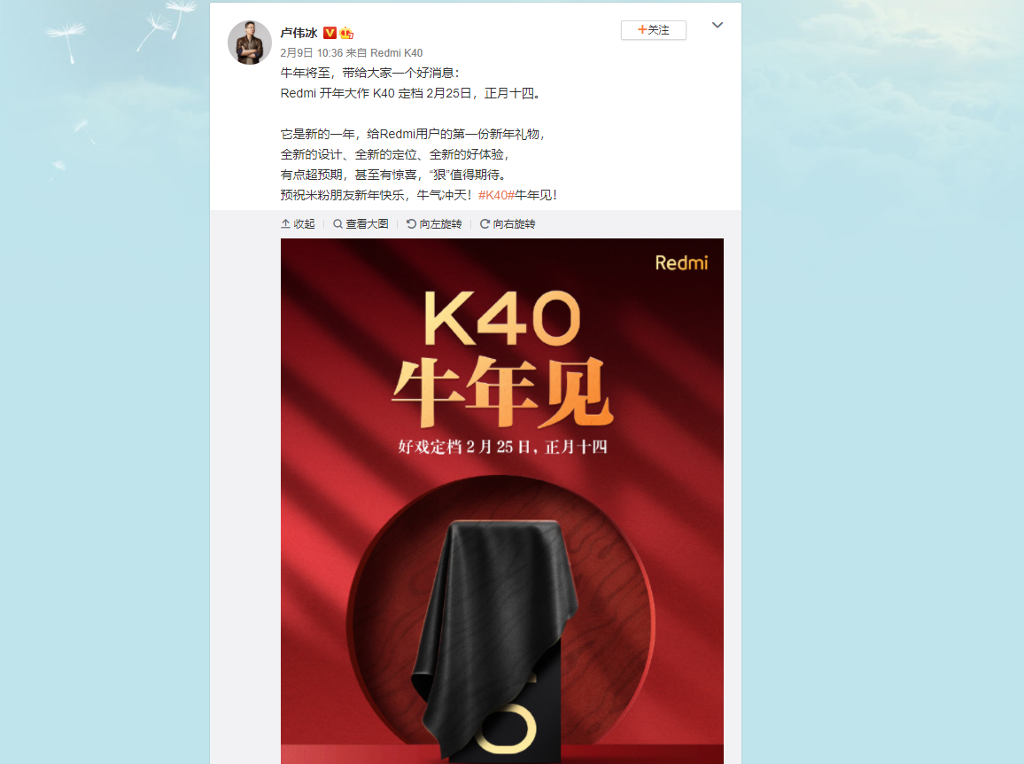The width and height of the screenshot is (1024, 764).
Task: Click the up-arrow icon beside 收起
Action: [x=285, y=223]
